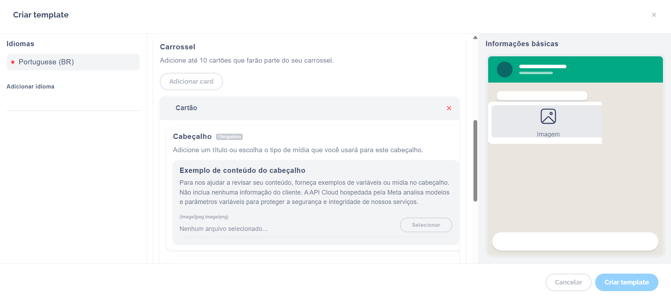Click the vertical scrollbar thumb
The width and height of the screenshot is (671, 296).
475,161
